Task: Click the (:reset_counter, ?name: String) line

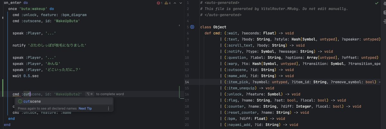Action: (265, 112)
